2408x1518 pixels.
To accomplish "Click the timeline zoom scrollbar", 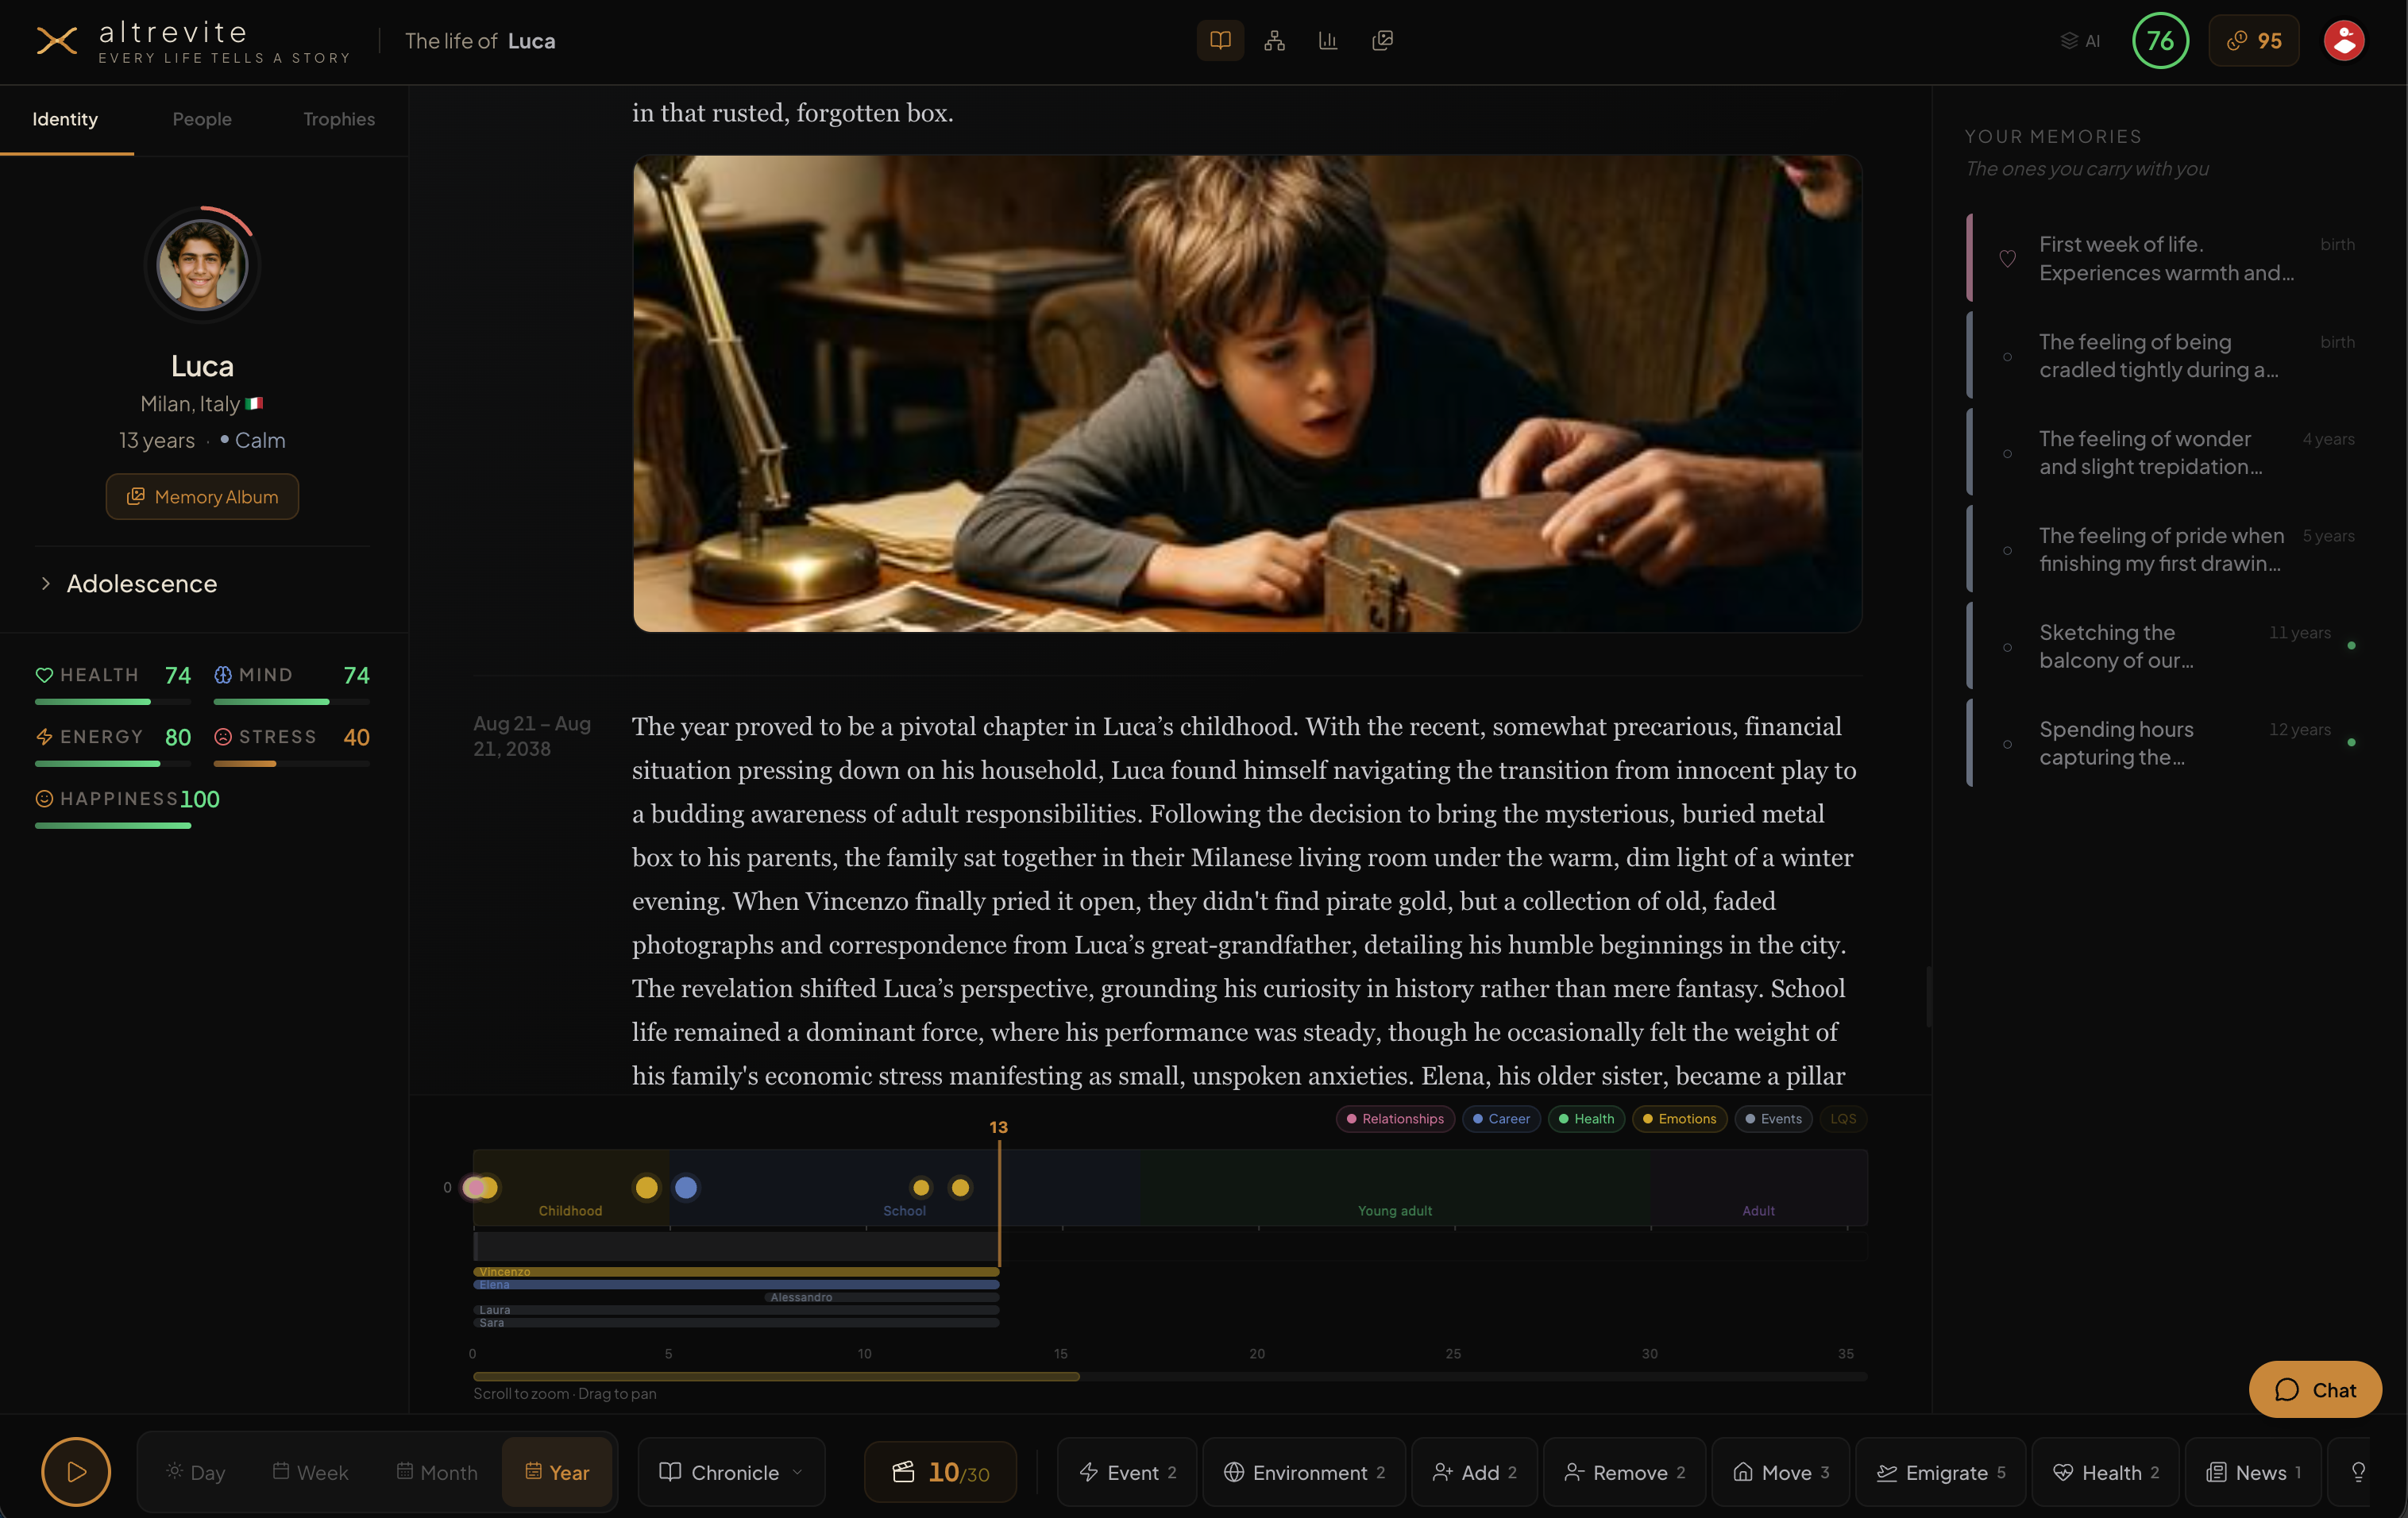I will point(776,1376).
